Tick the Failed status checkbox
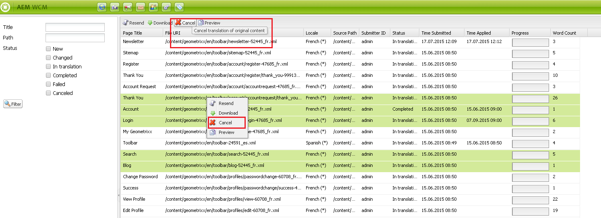The image size is (601, 218). (x=49, y=84)
